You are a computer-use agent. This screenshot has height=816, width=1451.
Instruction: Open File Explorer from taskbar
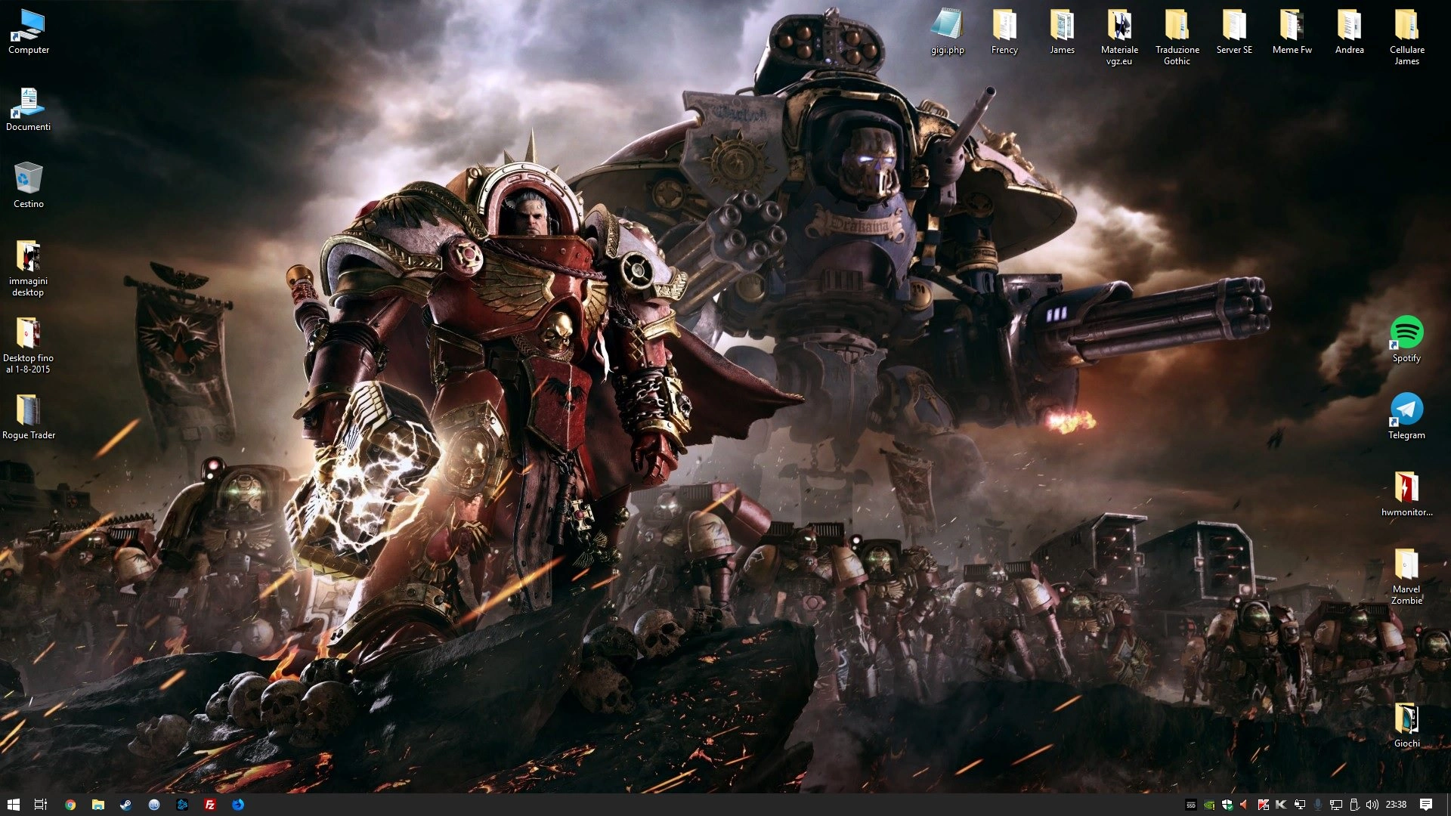[98, 805]
